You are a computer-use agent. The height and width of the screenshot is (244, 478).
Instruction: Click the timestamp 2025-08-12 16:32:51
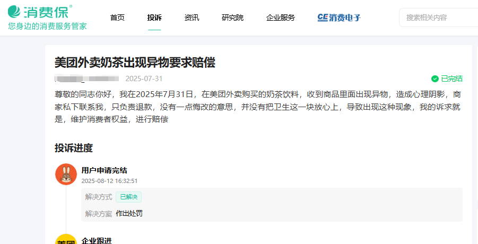tap(109, 181)
